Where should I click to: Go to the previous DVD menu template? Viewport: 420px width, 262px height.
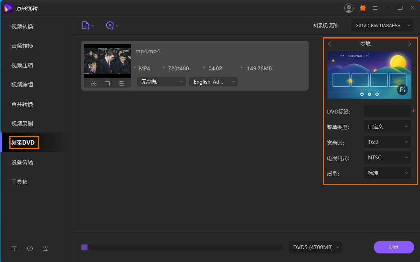[330, 44]
